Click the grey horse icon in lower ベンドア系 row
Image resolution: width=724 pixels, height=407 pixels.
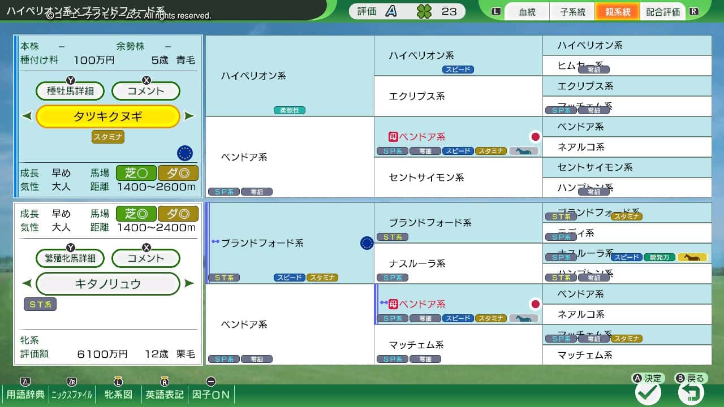click(523, 318)
